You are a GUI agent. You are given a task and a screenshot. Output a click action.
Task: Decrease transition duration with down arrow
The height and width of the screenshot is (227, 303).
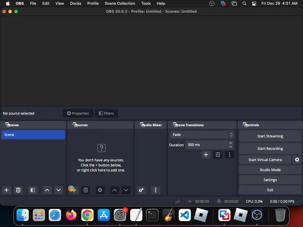231,147
